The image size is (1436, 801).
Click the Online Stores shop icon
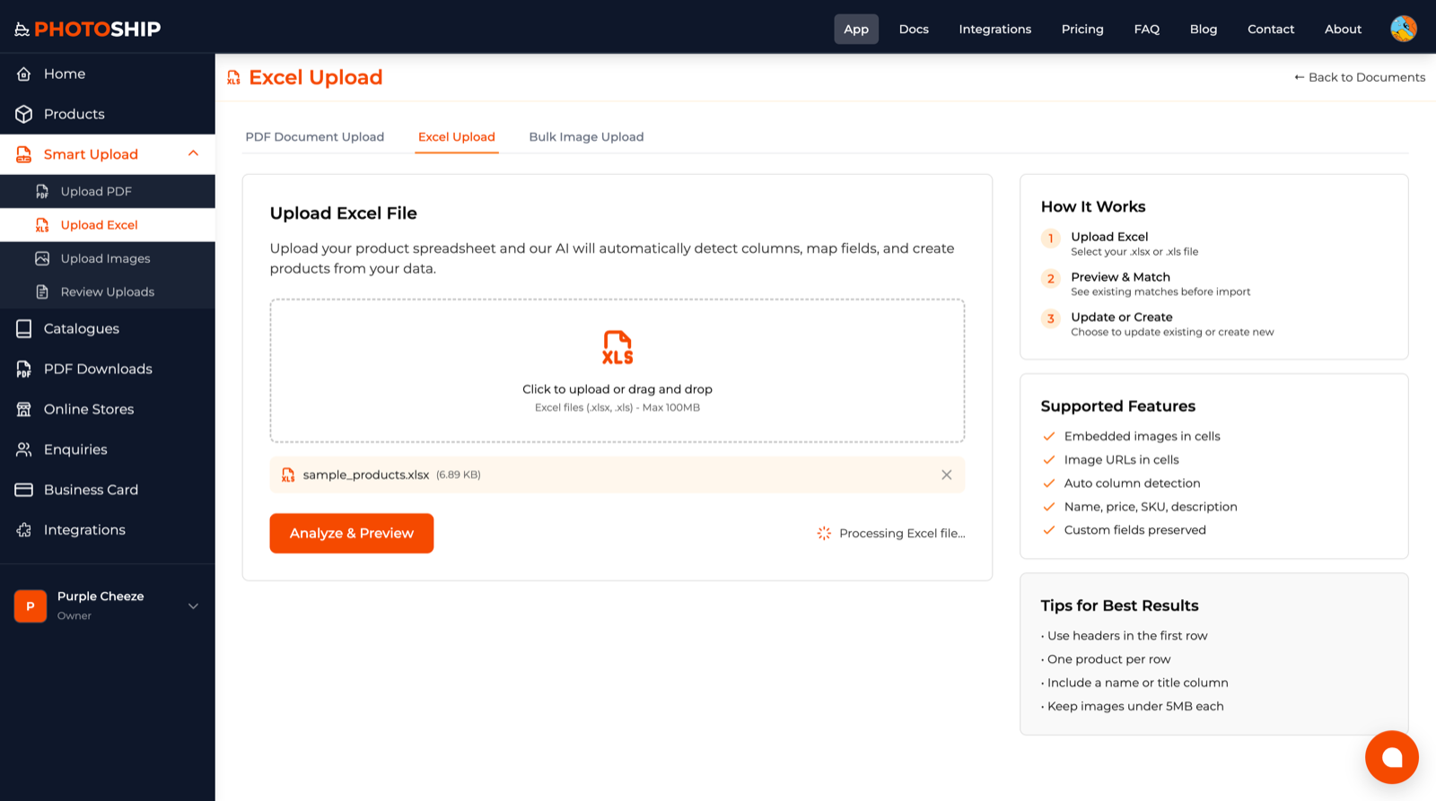tap(24, 409)
